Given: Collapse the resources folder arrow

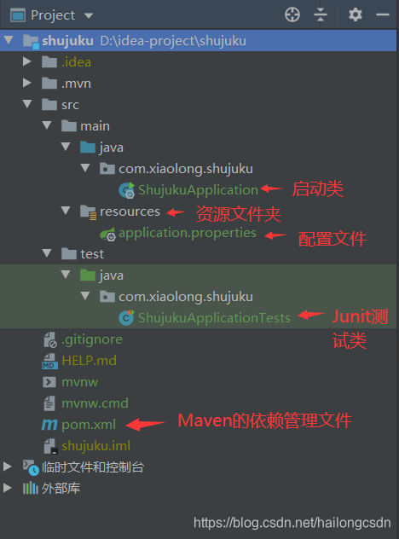Looking at the screenshot, I should pos(66,211).
